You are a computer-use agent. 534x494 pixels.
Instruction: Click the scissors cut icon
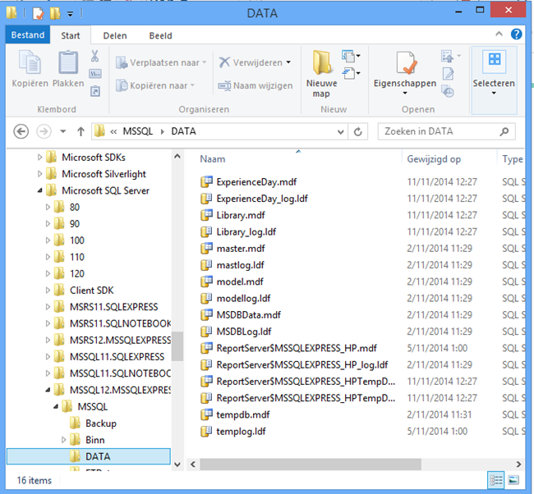click(x=94, y=56)
